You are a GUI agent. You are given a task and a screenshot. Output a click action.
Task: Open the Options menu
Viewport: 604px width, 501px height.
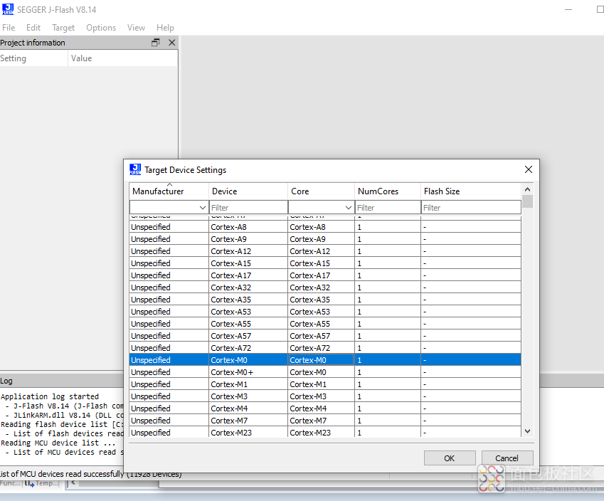[101, 28]
